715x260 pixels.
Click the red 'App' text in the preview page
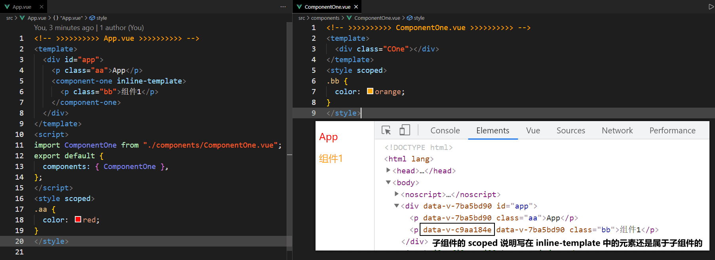pos(329,137)
